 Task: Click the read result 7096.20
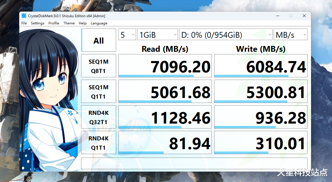click(165, 66)
